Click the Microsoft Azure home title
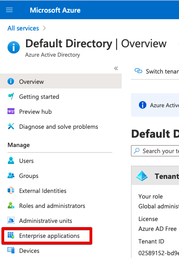This screenshot has height=258, width=179. pos(55,10)
